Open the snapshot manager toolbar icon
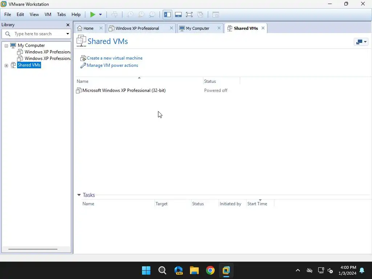The image size is (372, 279). 152,15
